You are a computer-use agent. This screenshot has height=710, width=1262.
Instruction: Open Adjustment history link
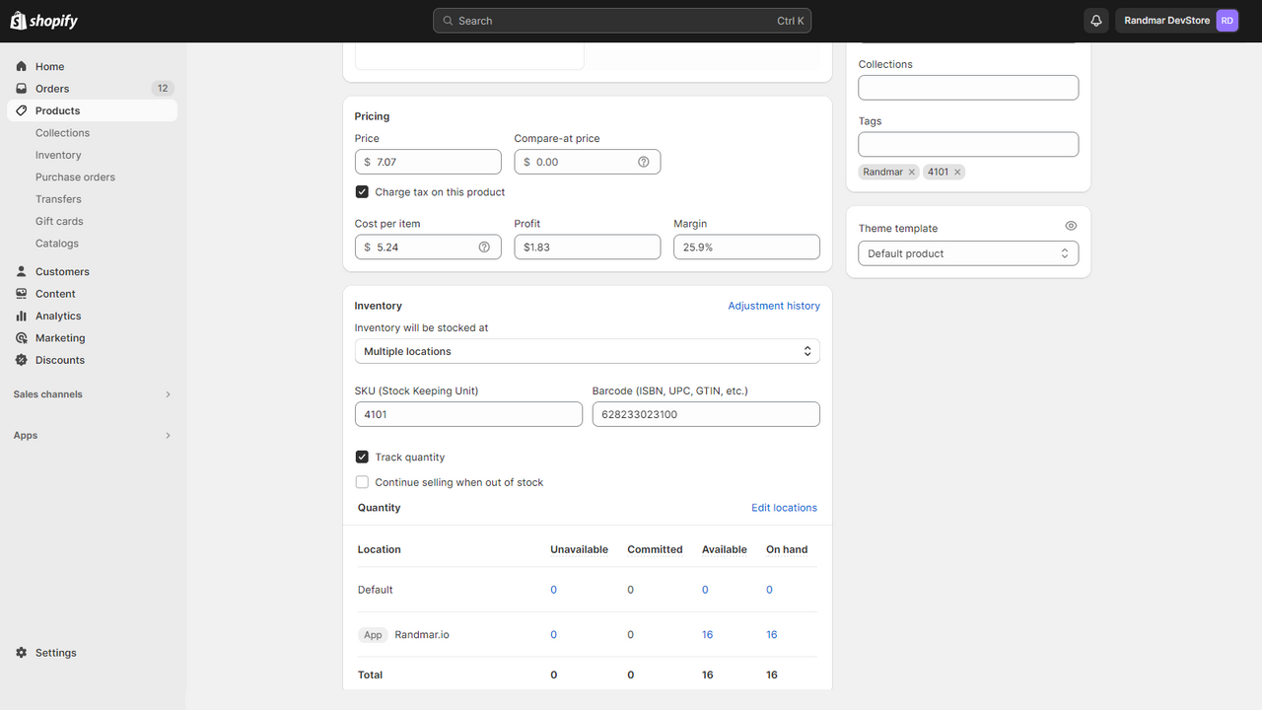pos(774,306)
